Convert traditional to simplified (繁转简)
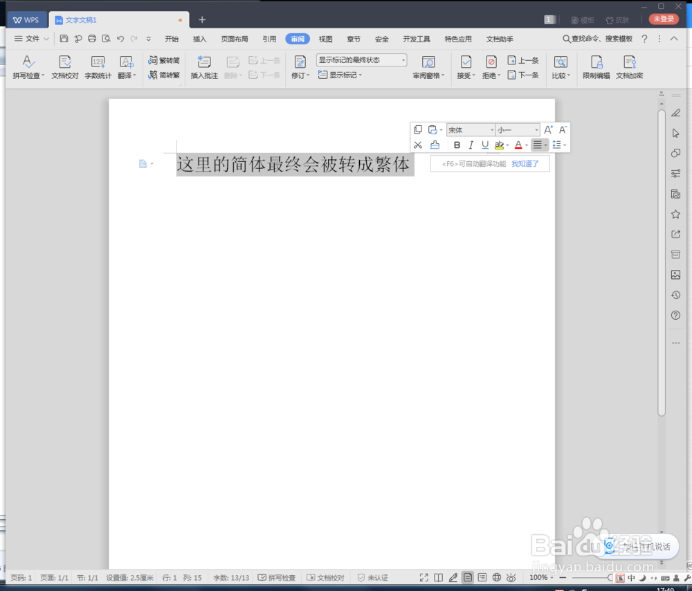692x591 pixels. pyautogui.click(x=164, y=60)
